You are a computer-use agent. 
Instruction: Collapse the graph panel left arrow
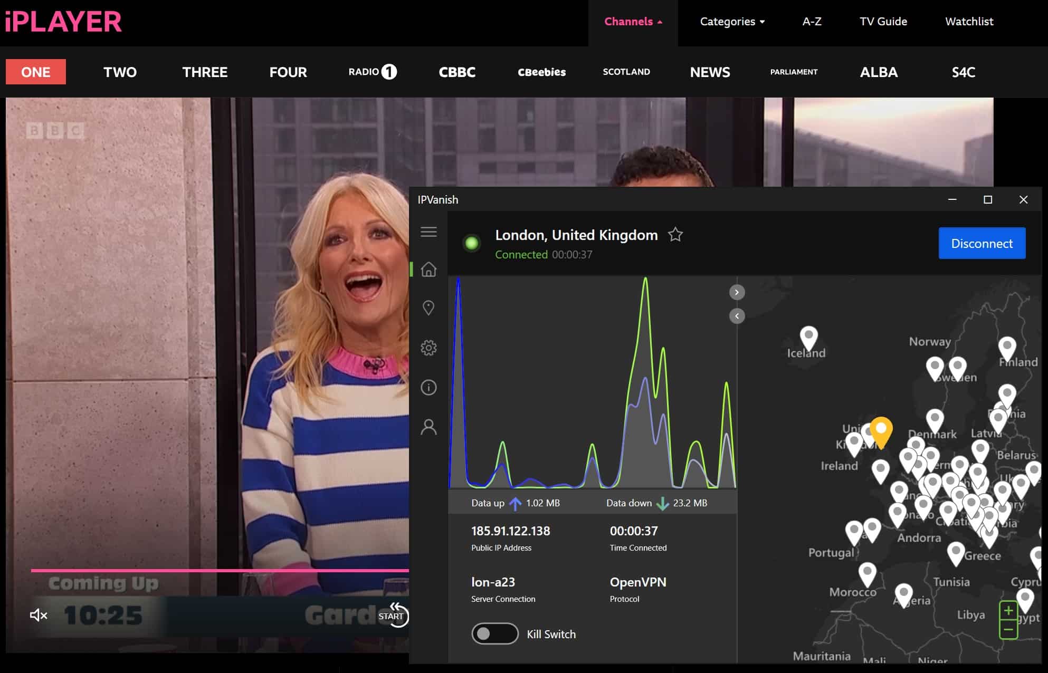(737, 316)
